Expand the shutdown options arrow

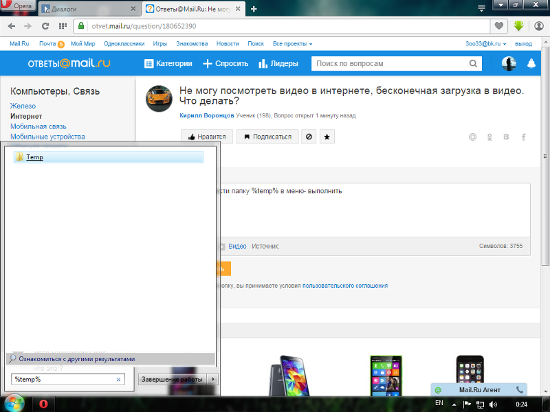pyautogui.click(x=213, y=379)
